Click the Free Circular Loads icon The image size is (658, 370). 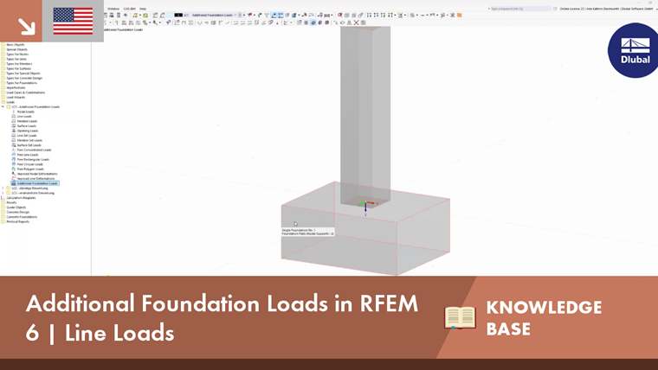[x=14, y=164]
